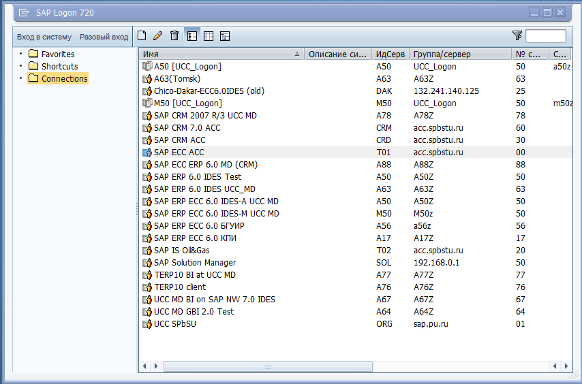Click the icon of SAP CRM ACC entry
The width and height of the screenshot is (582, 384).
tap(147, 140)
